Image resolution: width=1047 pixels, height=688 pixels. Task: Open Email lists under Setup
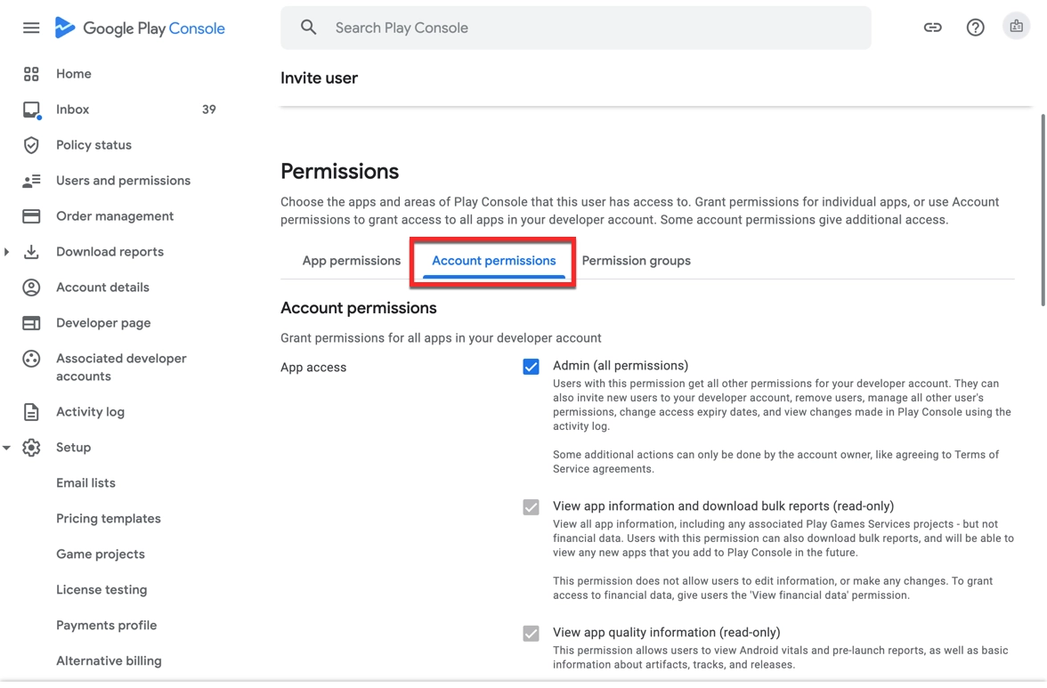click(x=85, y=483)
